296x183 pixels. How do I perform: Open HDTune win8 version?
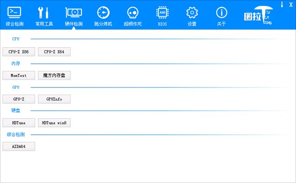pos(54,123)
